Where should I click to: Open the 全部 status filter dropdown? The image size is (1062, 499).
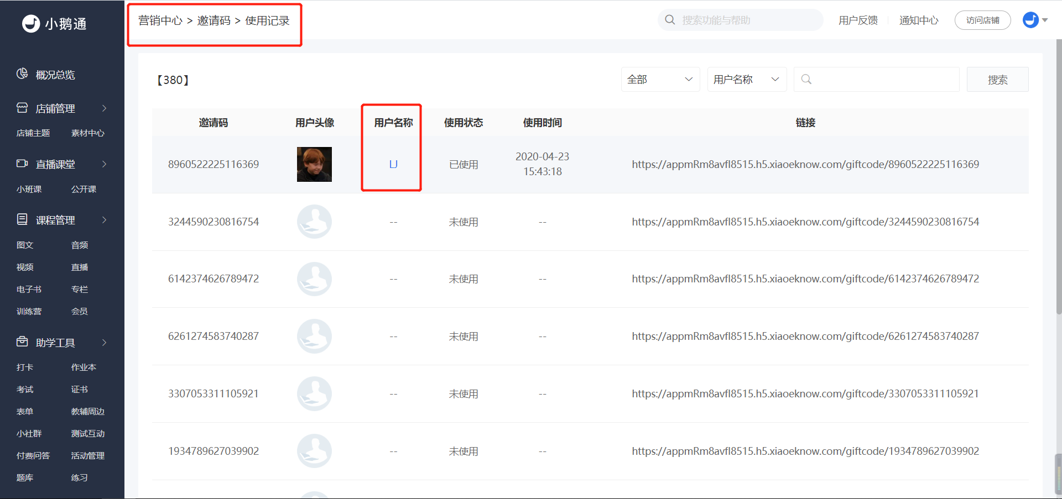click(x=660, y=80)
